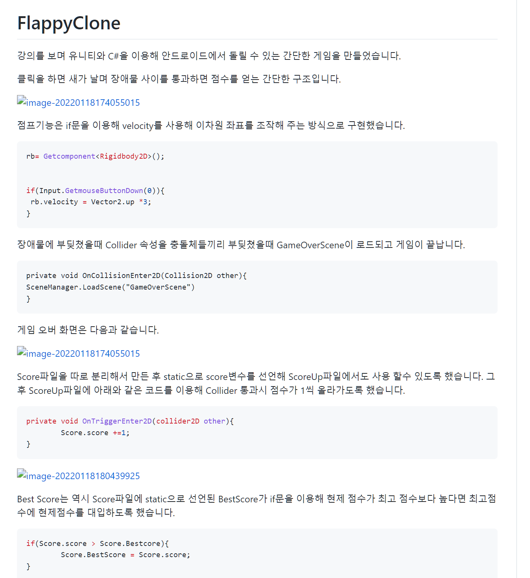The height and width of the screenshot is (578, 530).
Task: Click the if(Input.GetmouseButtonDown(0)) code line
Action: (x=95, y=191)
